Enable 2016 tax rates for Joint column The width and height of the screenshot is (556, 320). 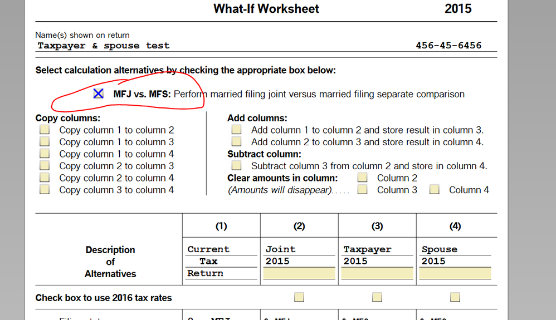coord(299,297)
